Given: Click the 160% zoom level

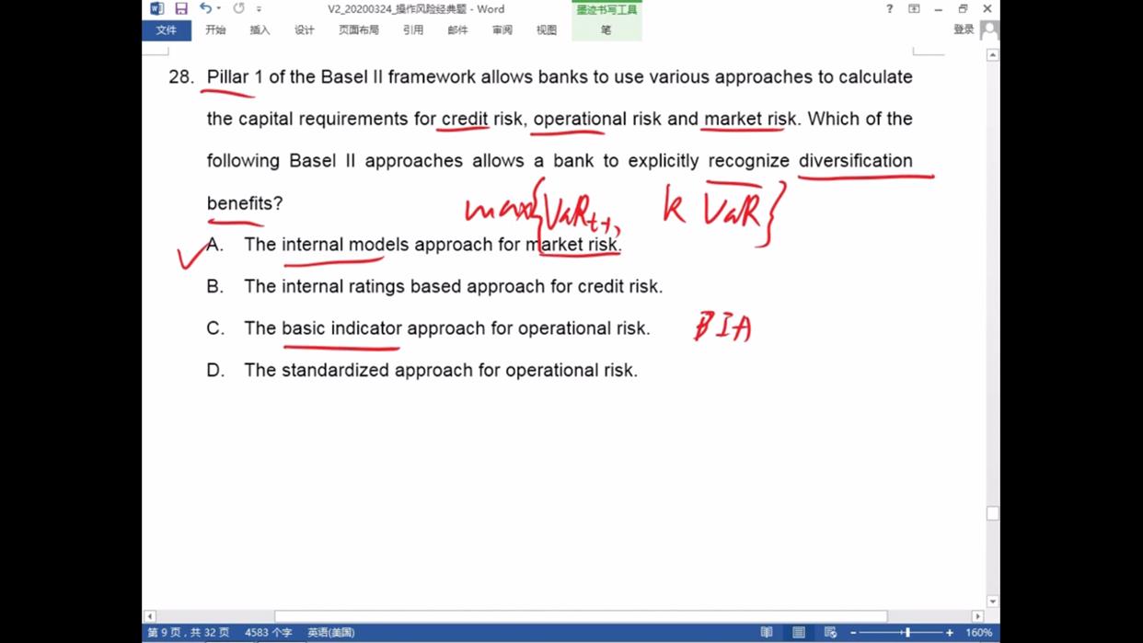Looking at the screenshot, I should pyautogui.click(x=978, y=633).
